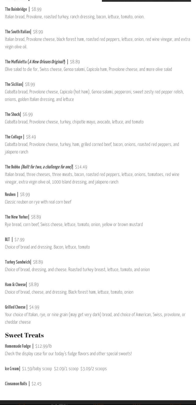
Task: Click The New Yorker sandwich name
Action: pyautogui.click(x=16, y=217)
